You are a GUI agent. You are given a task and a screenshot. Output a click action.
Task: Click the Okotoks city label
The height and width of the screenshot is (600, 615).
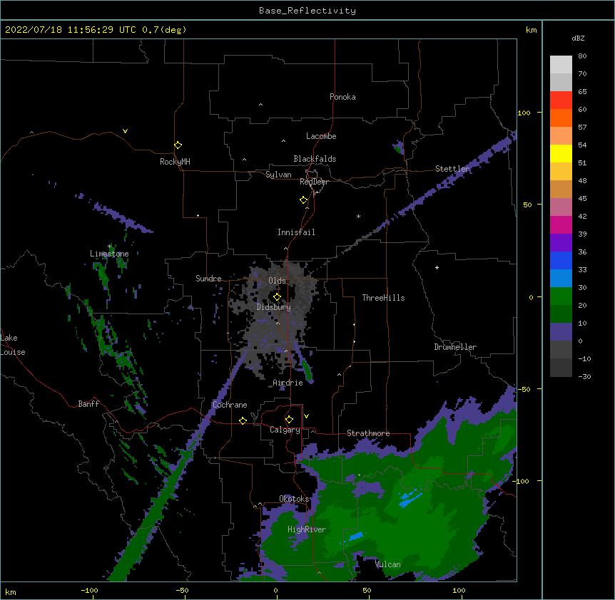click(294, 499)
